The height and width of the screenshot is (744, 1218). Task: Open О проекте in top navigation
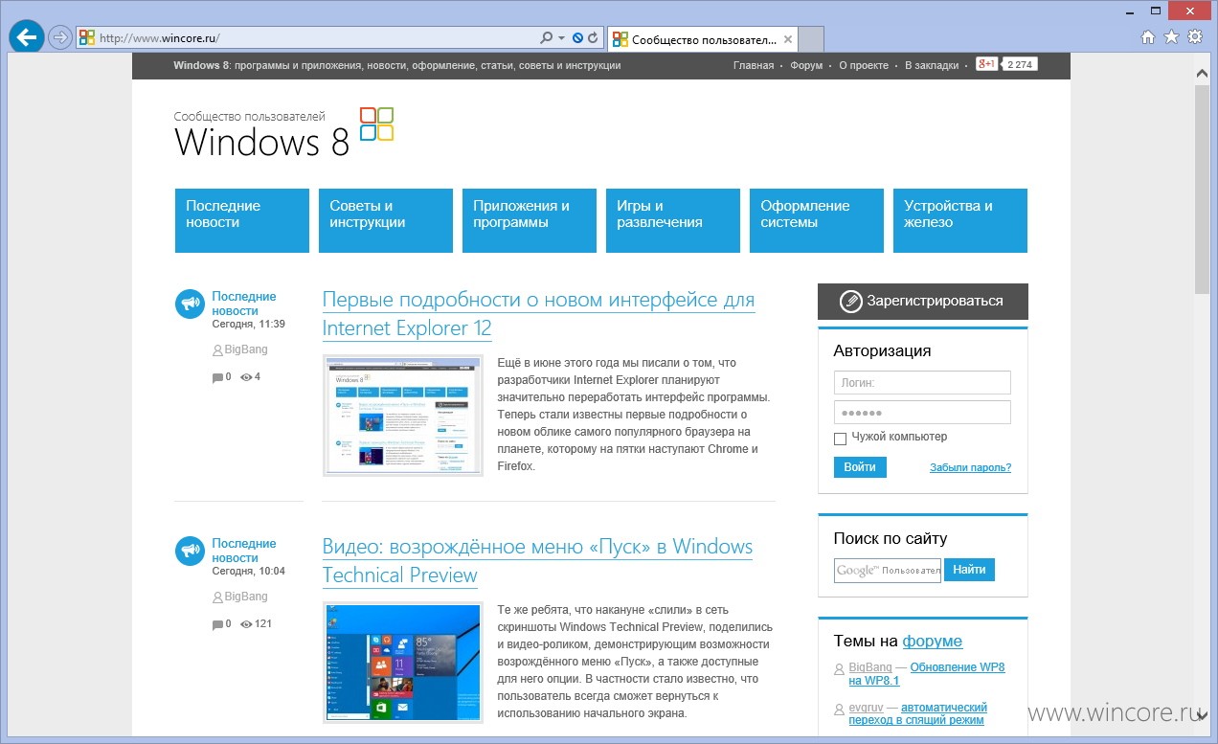coord(864,65)
